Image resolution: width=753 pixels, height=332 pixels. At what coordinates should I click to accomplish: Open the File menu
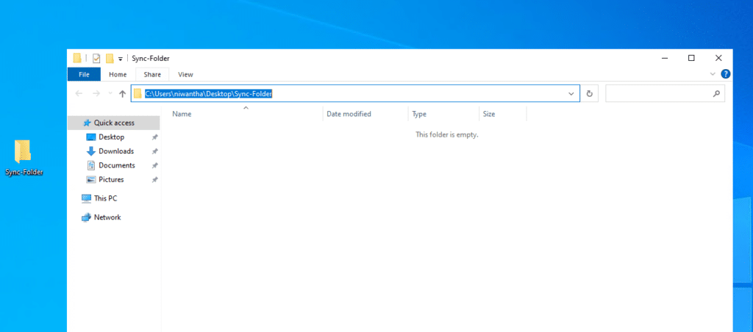84,74
